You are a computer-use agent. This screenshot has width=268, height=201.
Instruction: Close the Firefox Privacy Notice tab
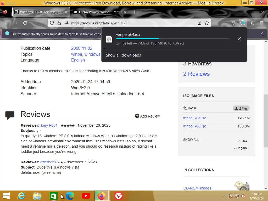click(125, 12)
